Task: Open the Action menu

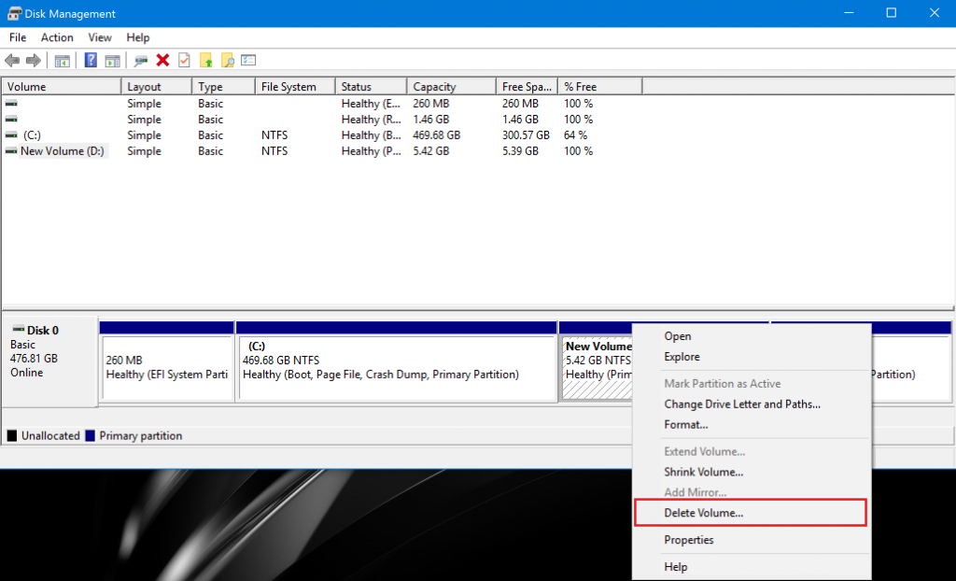Action: pos(57,37)
